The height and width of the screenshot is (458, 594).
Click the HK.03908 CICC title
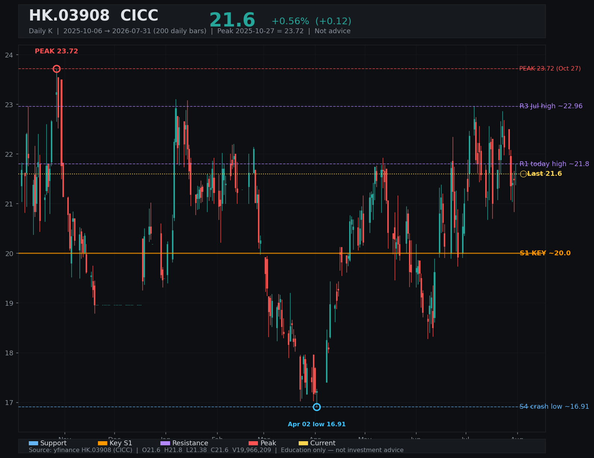[x=93, y=16]
